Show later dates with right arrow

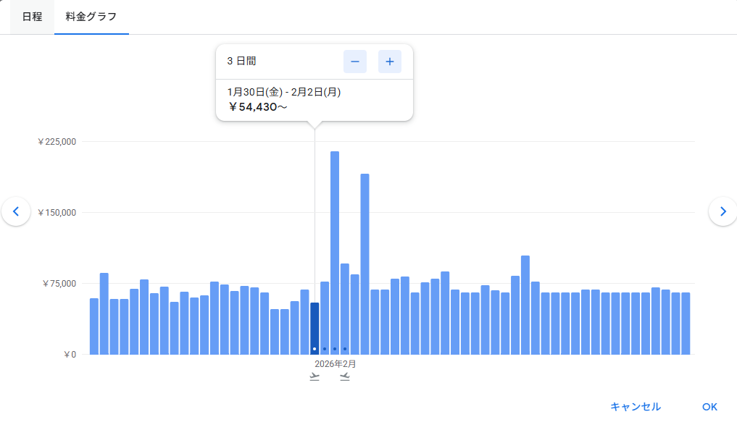722,211
